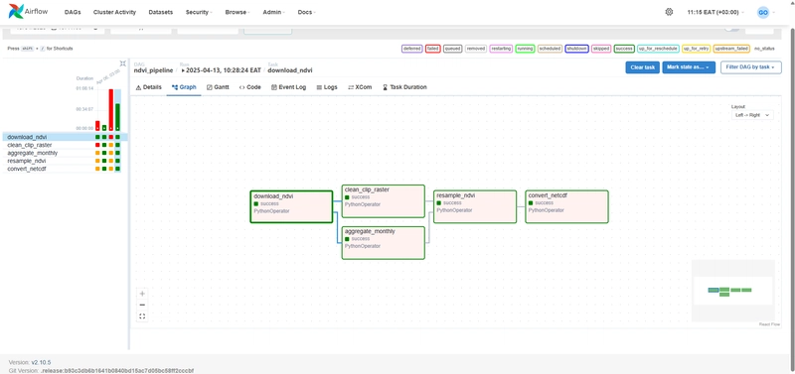Image resolution: width=795 pixels, height=374 pixels.
Task: Switch to the Gantt tab
Action: pos(218,87)
